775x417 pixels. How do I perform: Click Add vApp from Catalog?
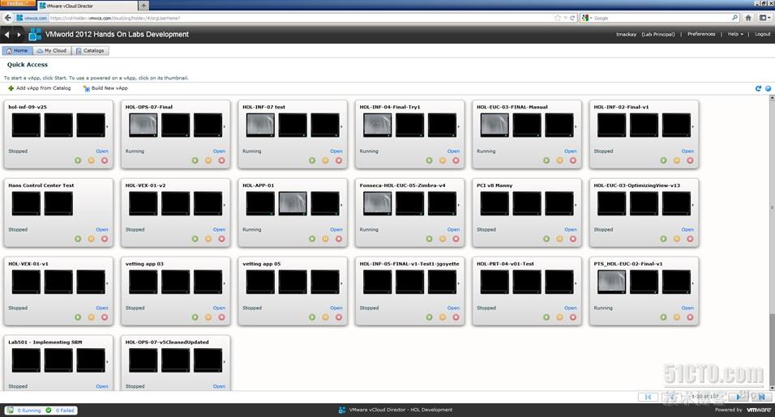40,88
